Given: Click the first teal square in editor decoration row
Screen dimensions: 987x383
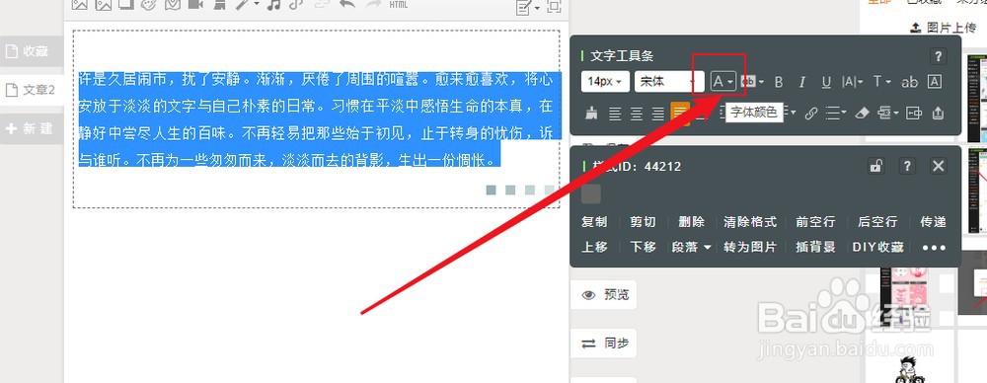Looking at the screenshot, I should pyautogui.click(x=492, y=190).
